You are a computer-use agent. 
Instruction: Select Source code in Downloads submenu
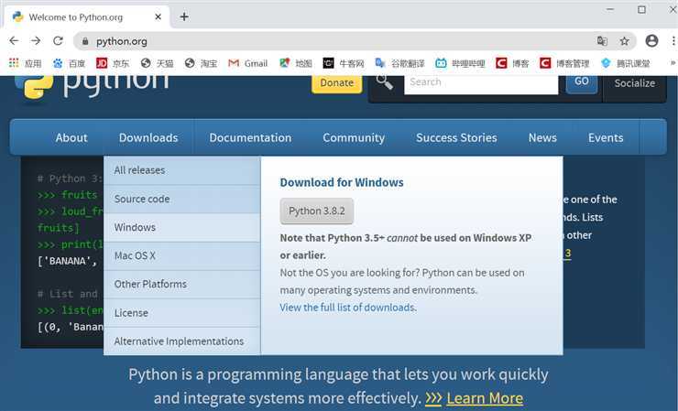pos(182,199)
